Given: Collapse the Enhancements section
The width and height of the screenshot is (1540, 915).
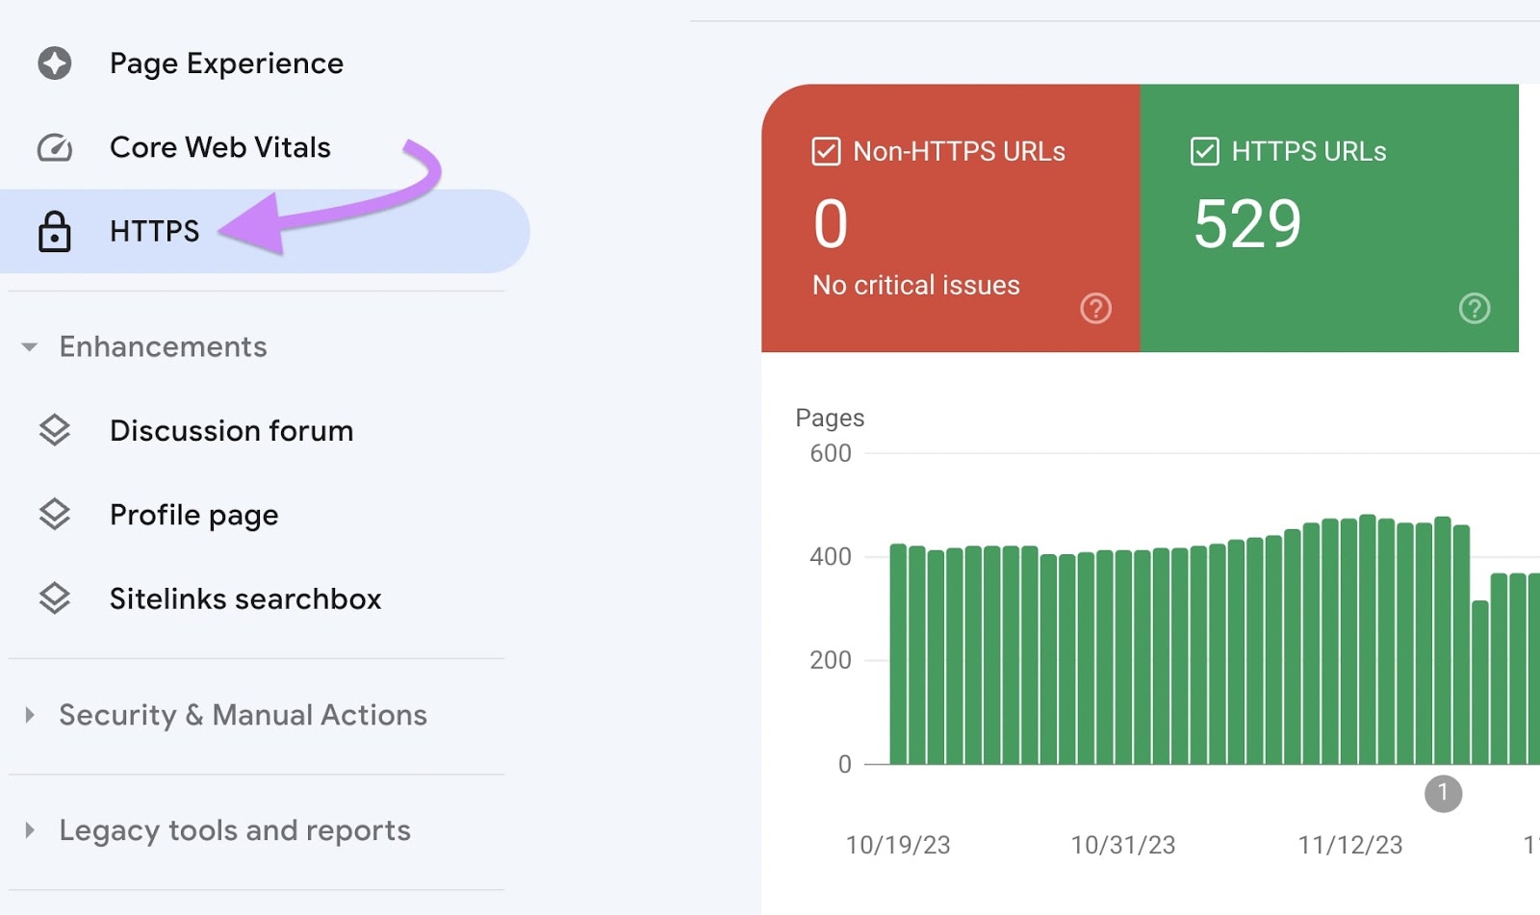Looking at the screenshot, I should tap(31, 347).
